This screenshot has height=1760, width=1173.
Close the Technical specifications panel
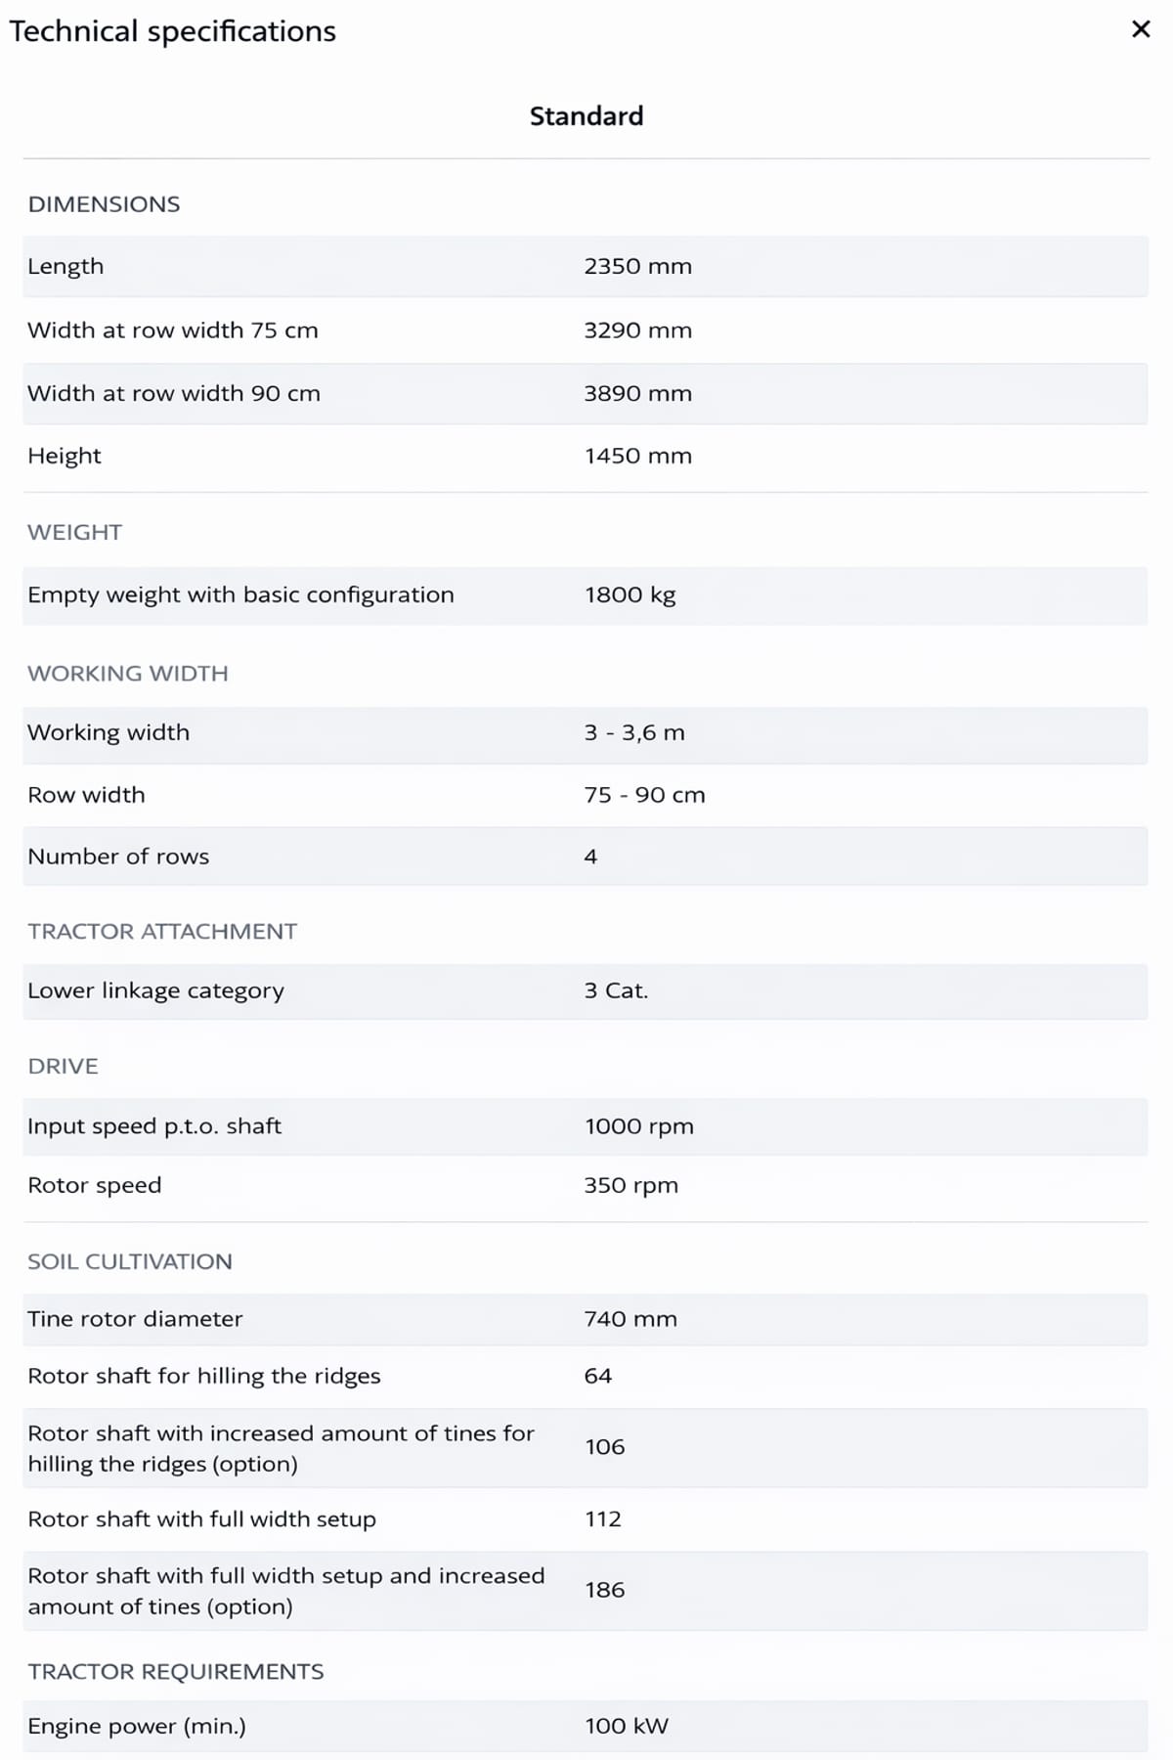1140,29
